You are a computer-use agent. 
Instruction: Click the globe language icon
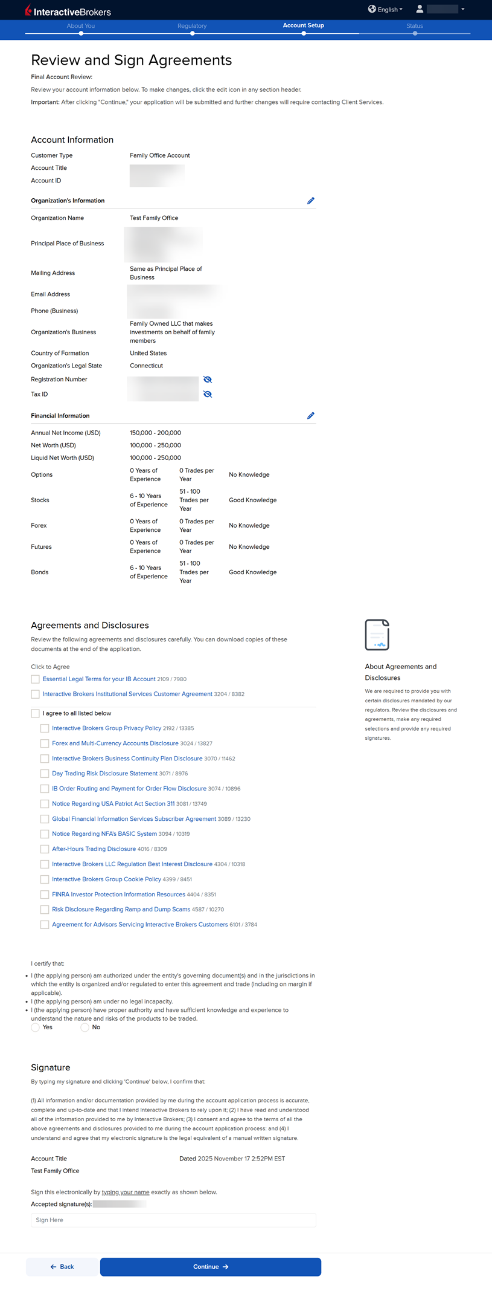click(372, 9)
